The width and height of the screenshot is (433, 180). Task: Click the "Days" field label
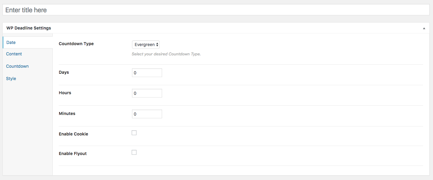pos(64,72)
